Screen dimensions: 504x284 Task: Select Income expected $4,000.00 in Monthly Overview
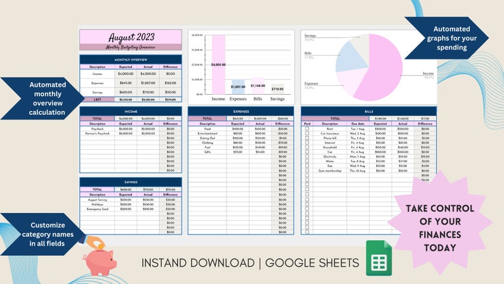tap(125, 74)
